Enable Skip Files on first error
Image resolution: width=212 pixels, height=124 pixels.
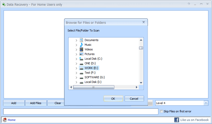point(162,111)
